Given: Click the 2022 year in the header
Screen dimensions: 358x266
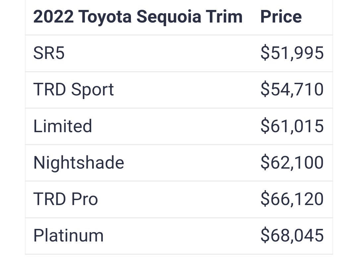Looking at the screenshot, I should (x=53, y=17).
